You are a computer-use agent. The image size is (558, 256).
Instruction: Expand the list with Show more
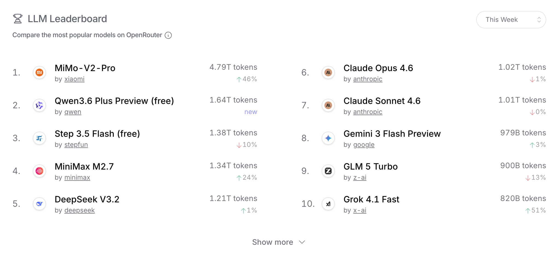point(278,242)
